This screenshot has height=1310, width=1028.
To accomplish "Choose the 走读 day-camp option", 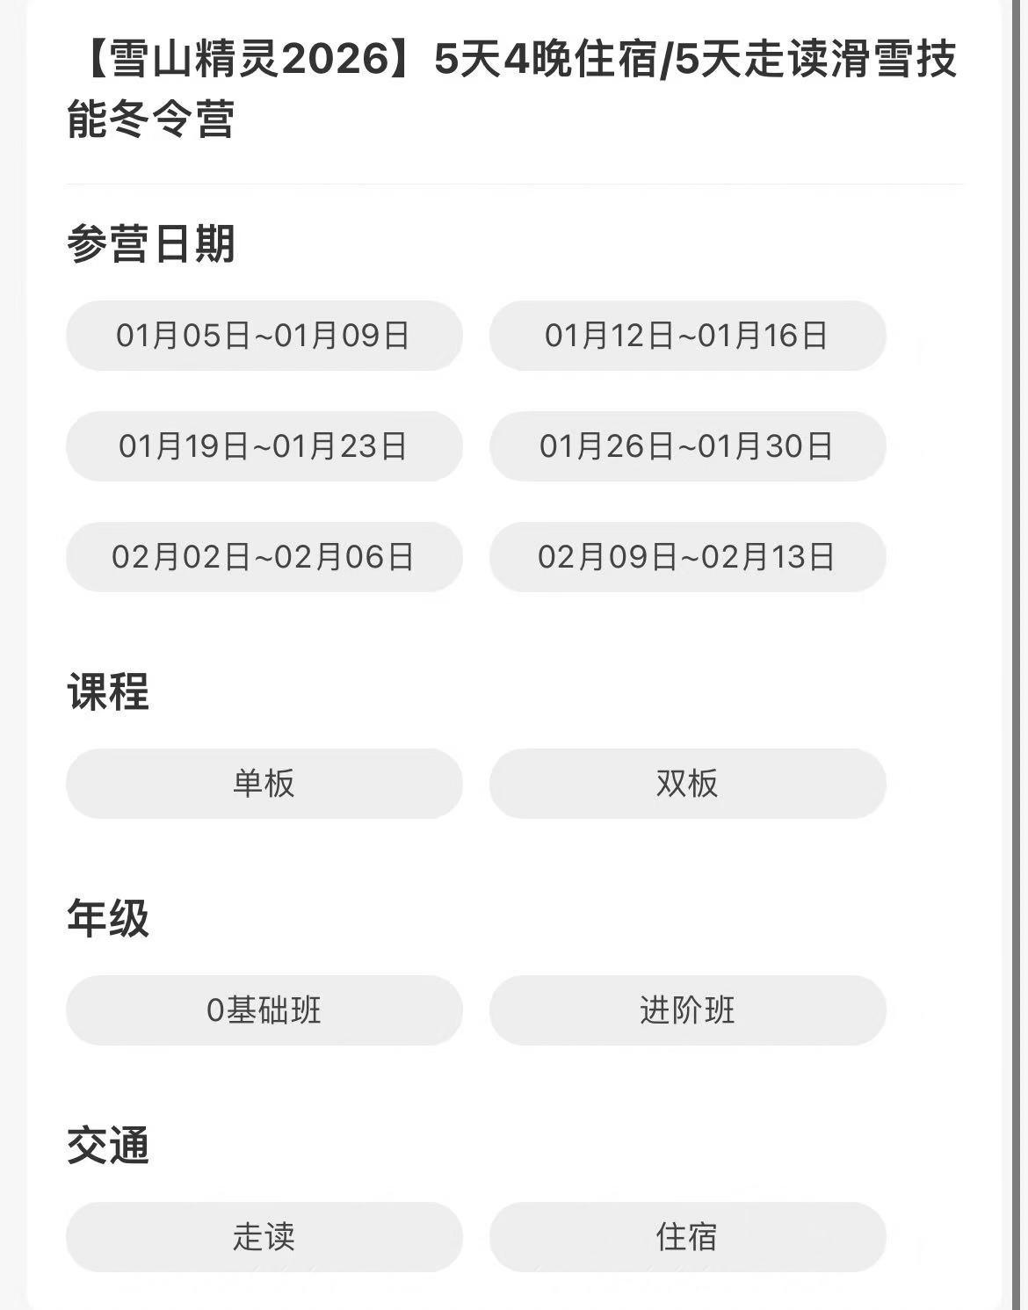I will point(264,1237).
